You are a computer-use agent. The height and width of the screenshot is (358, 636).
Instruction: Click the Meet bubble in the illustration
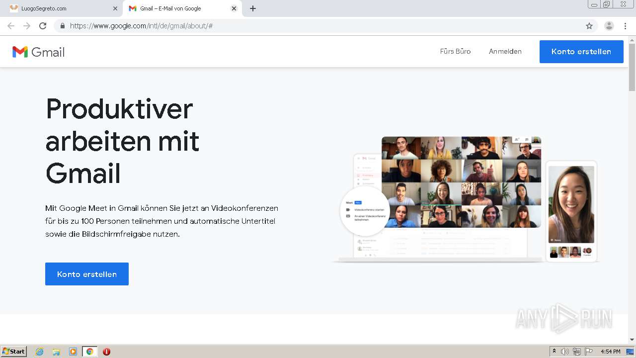(365, 211)
